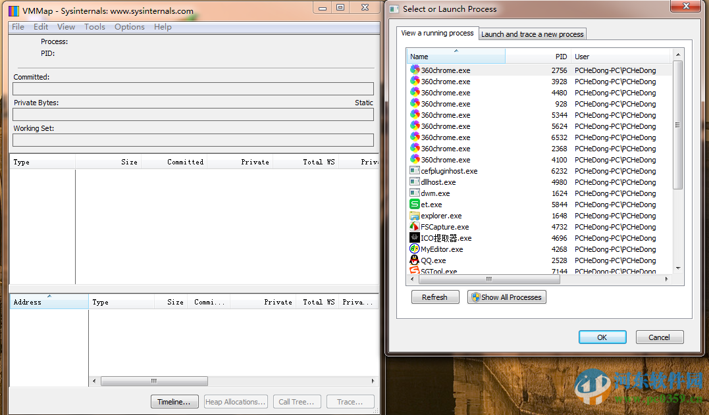Click the FSCapture.exe icon
Image resolution: width=709 pixels, height=415 pixels.
415,226
